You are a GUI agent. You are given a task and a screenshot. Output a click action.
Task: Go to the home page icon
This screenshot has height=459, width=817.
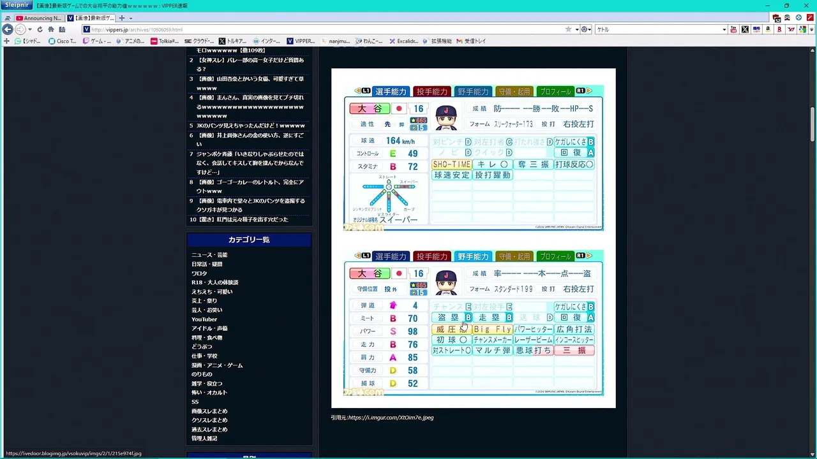tap(51, 29)
